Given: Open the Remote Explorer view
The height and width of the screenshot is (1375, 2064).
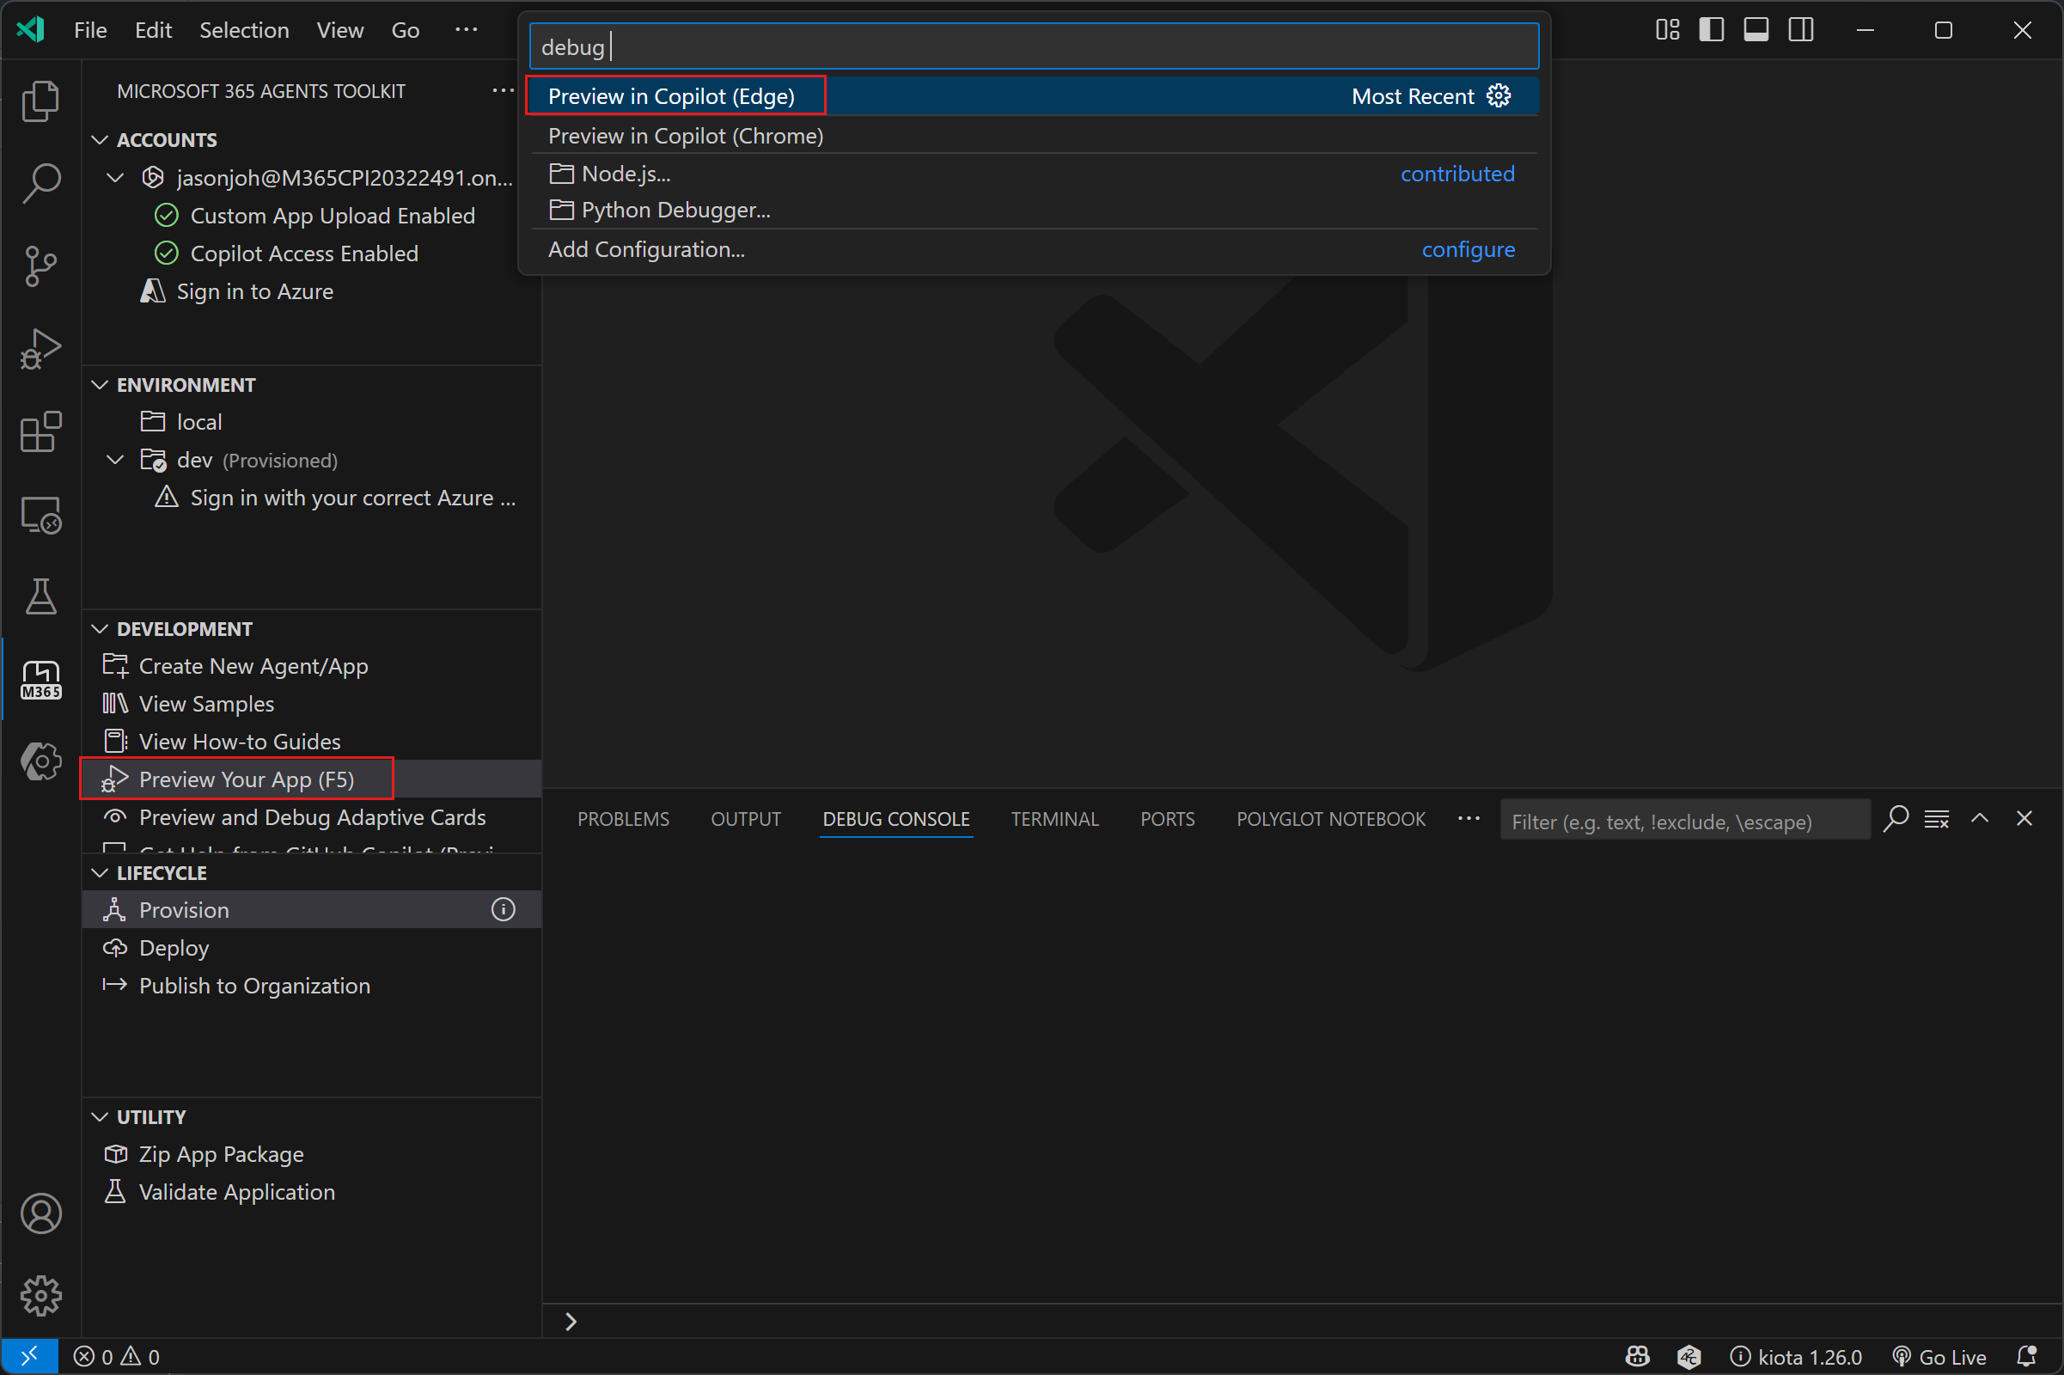Looking at the screenshot, I should (x=40, y=516).
